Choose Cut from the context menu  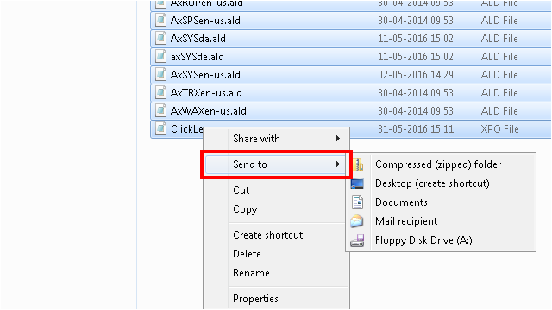pyautogui.click(x=276, y=190)
